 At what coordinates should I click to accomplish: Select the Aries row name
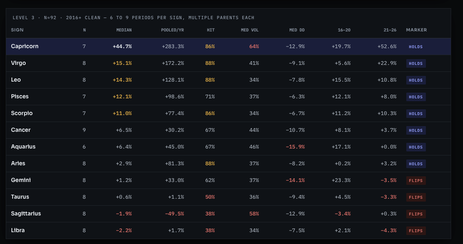pyautogui.click(x=18, y=163)
